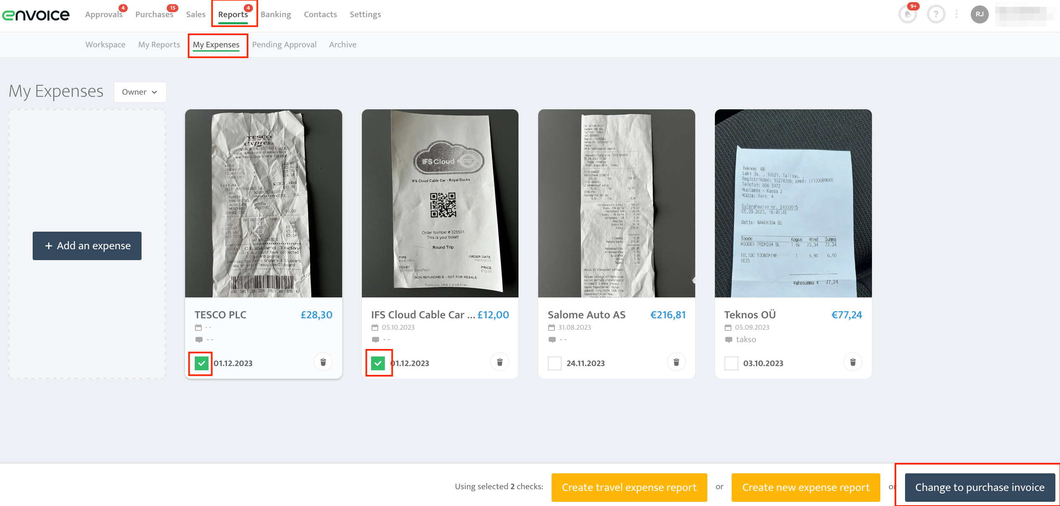Viewport: 1060px width, 506px height.
Task: Click the comment icon on Salome Auto card
Action: click(x=552, y=339)
